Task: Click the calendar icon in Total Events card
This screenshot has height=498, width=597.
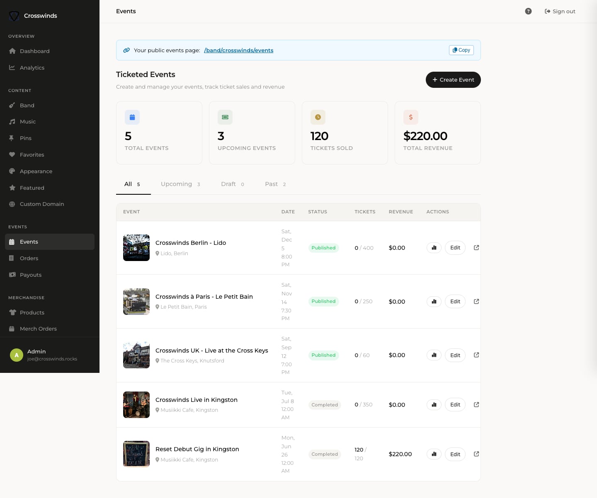Action: point(132,117)
